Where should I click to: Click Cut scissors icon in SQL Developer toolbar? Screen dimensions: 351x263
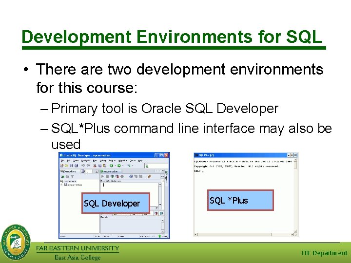(95, 166)
